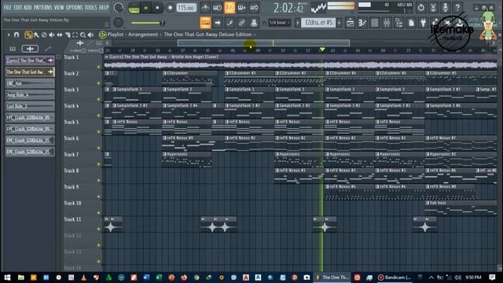Toggle overdub blend recording icon
The width and height of the screenshot is (503, 283).
point(241,7)
